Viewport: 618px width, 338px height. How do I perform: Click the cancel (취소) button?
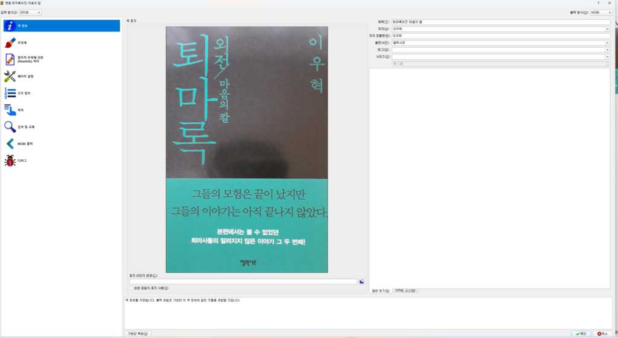click(603, 334)
